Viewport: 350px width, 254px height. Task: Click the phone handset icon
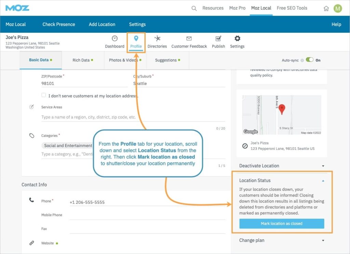click(31, 200)
